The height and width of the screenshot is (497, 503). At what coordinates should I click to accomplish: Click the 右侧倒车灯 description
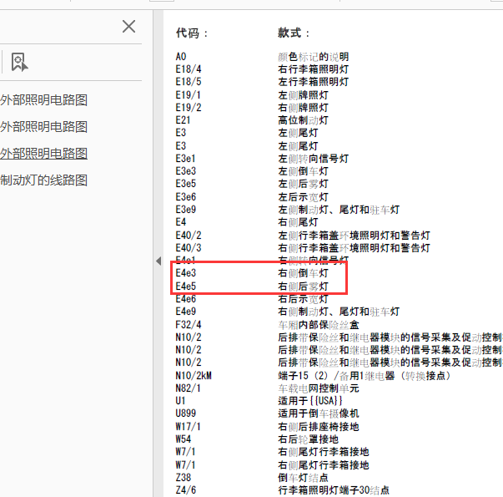click(303, 273)
